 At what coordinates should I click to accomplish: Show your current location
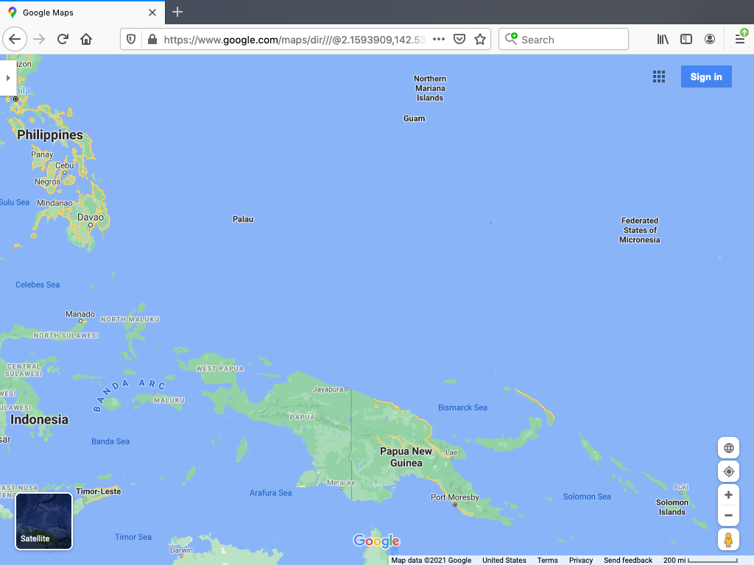pyautogui.click(x=728, y=472)
